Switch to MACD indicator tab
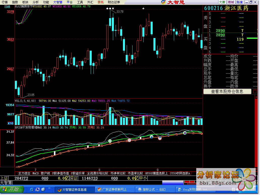 pyautogui.click(x=36, y=173)
